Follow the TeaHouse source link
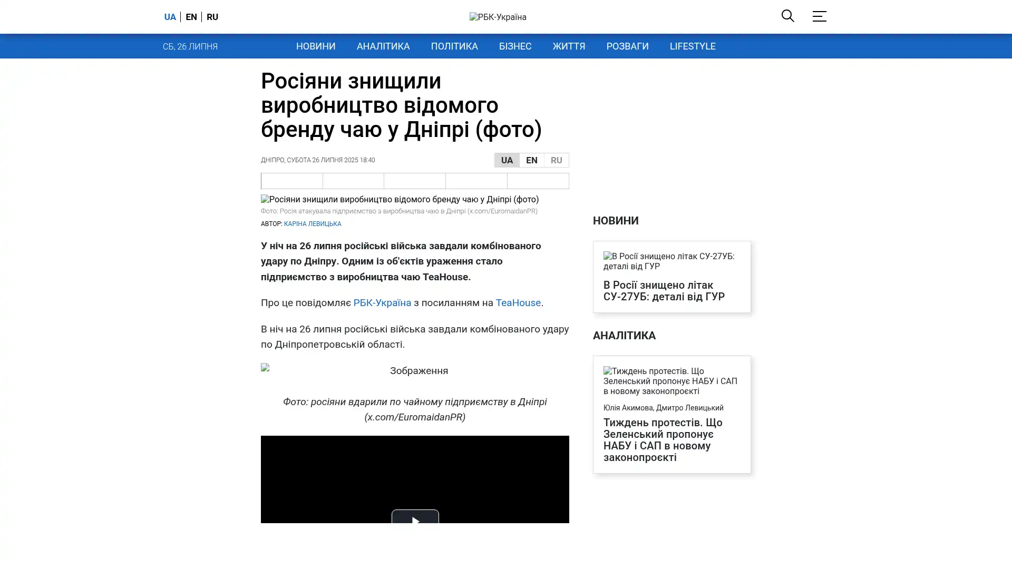The width and height of the screenshot is (1012, 569). (x=518, y=303)
